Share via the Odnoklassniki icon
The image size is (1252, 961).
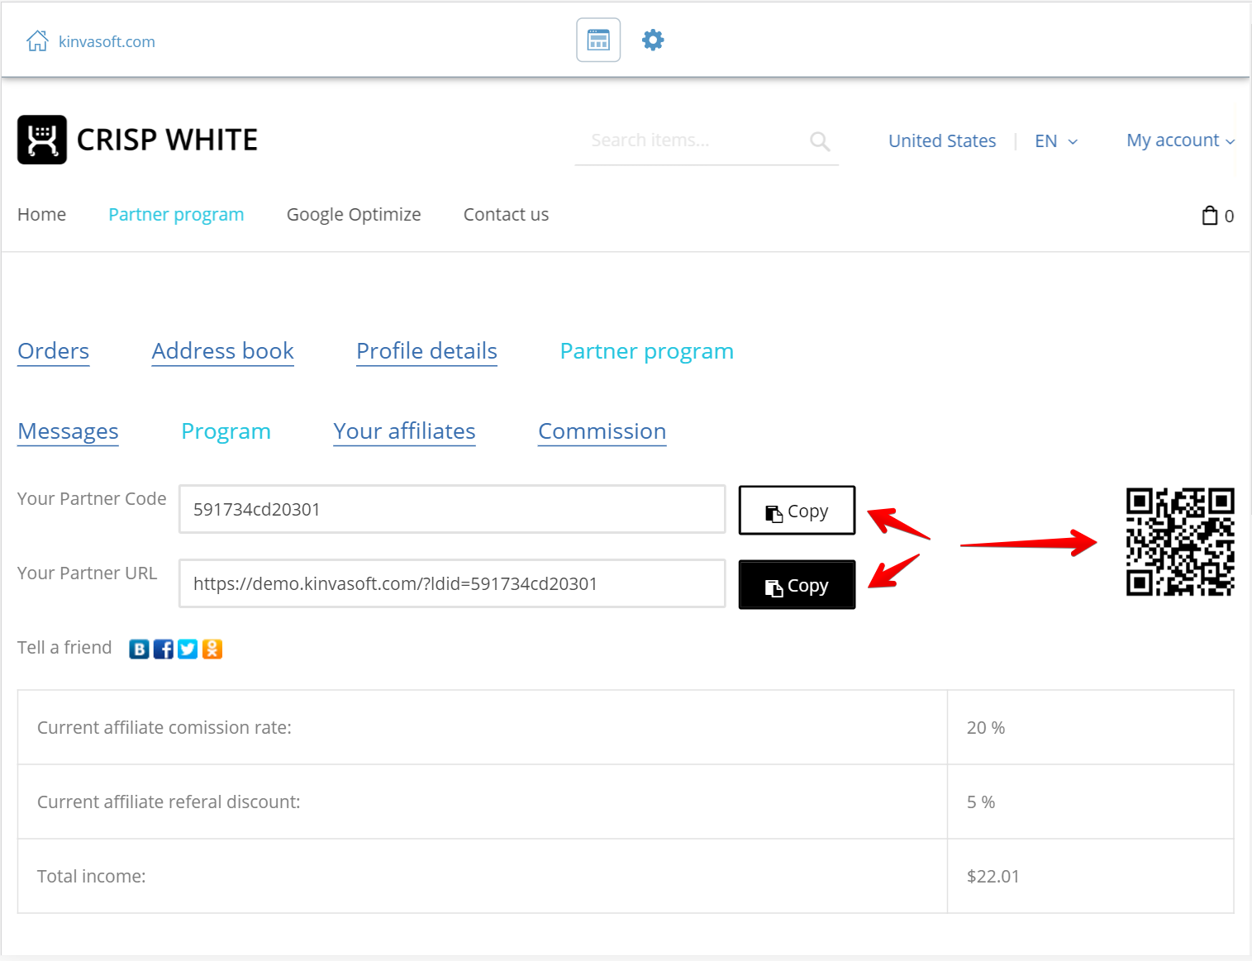[x=212, y=649]
